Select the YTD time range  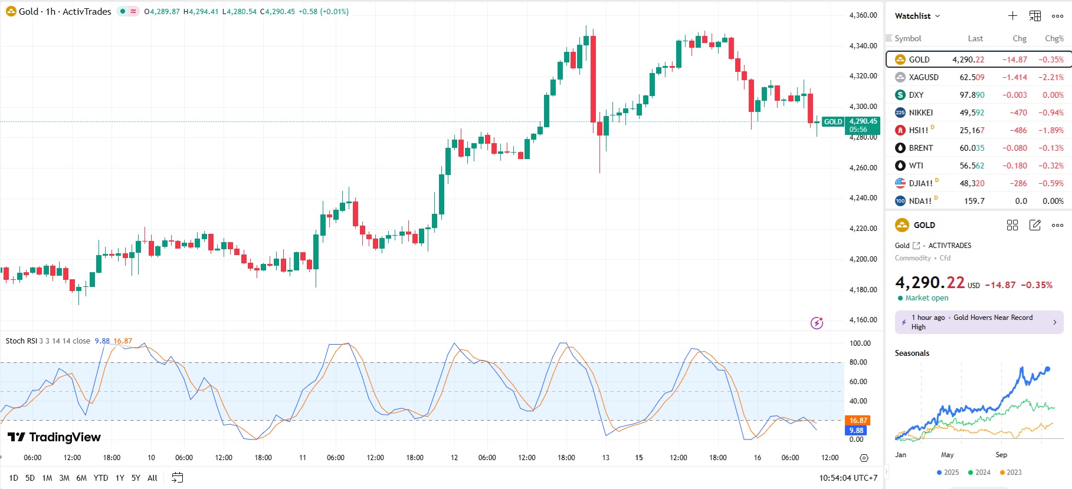coord(101,478)
